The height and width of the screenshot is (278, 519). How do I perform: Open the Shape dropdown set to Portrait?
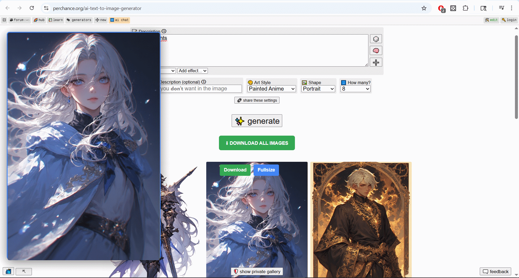[318, 89]
